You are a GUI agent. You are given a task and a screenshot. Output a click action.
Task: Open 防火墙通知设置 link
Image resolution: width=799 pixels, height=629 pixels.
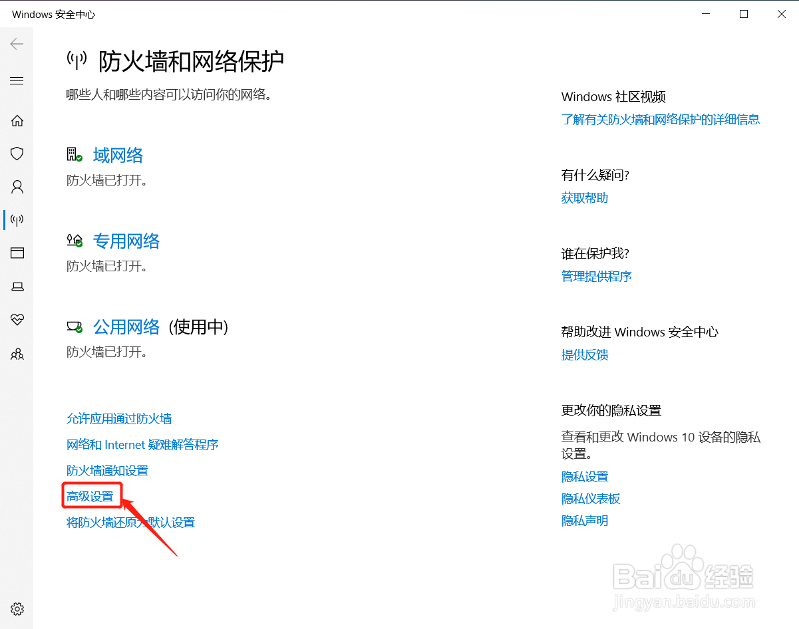107,471
